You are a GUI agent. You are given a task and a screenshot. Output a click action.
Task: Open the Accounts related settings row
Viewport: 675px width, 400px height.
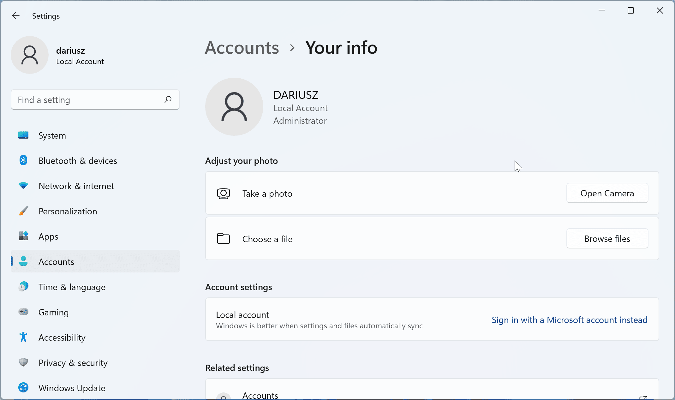pyautogui.click(x=432, y=390)
